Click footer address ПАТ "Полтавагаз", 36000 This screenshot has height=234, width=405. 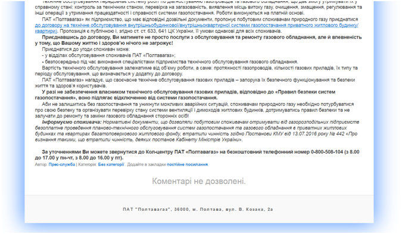[x=198, y=210]
